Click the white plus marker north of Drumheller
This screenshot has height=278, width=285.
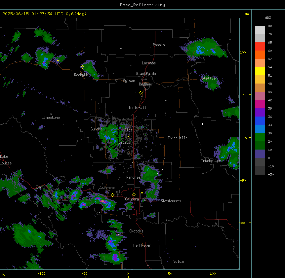pos(202,124)
